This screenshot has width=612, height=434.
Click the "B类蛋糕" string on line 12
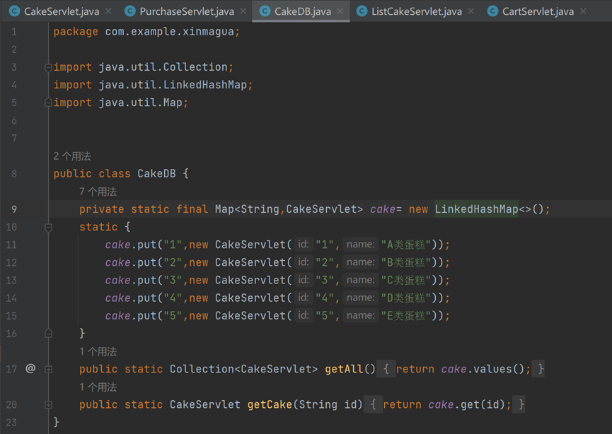pos(406,262)
